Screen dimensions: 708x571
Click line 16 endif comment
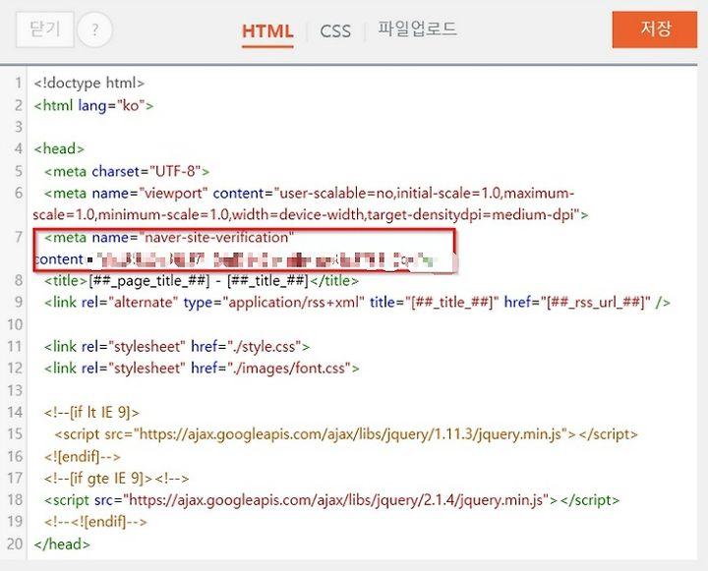[x=83, y=456]
